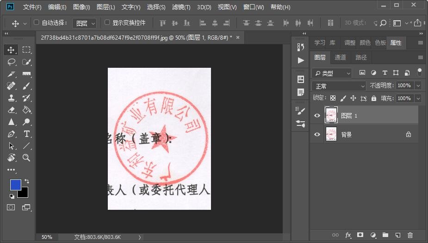The width and height of the screenshot is (428, 243).
Task: Select the Path Selection tool
Action: pyautogui.click(x=11, y=146)
